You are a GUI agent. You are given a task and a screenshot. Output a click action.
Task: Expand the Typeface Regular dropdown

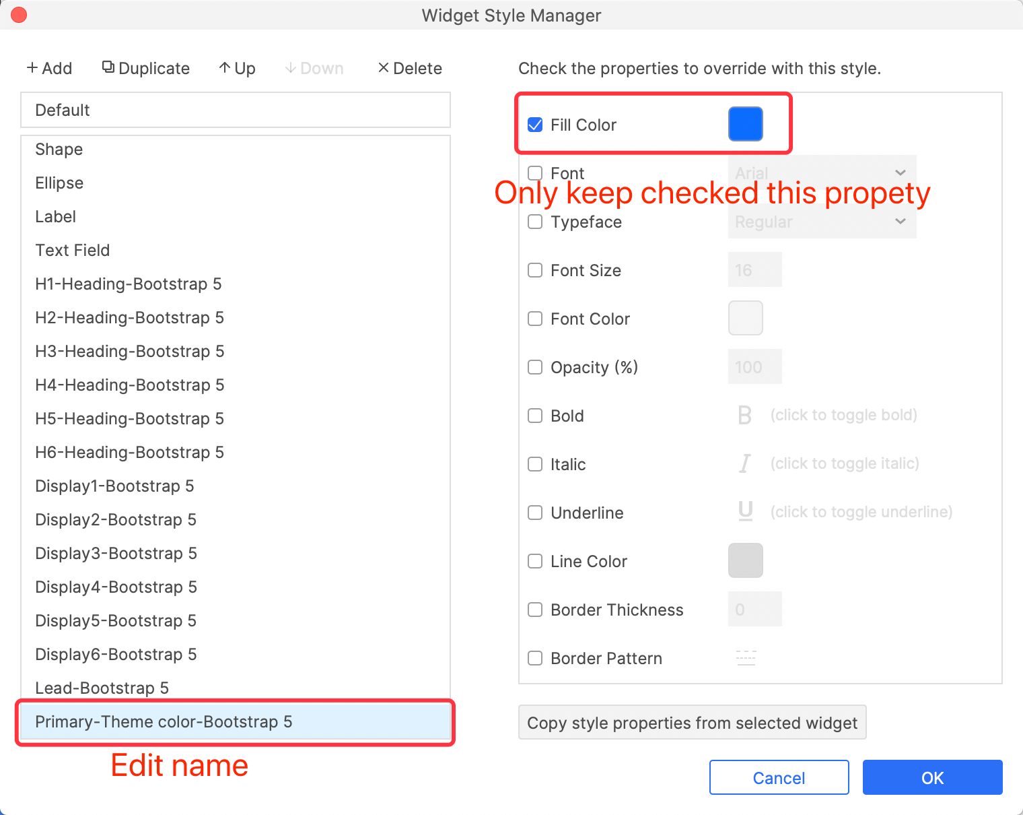point(822,222)
